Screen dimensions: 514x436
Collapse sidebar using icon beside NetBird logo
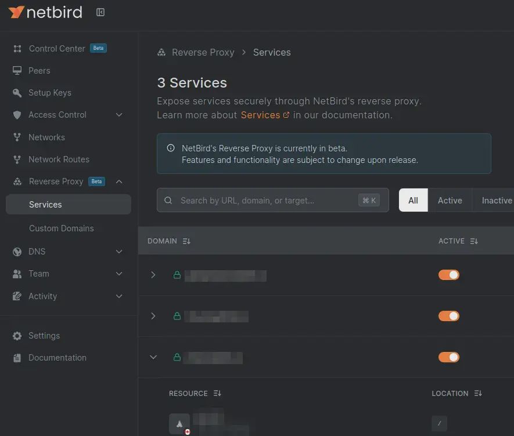coord(100,12)
